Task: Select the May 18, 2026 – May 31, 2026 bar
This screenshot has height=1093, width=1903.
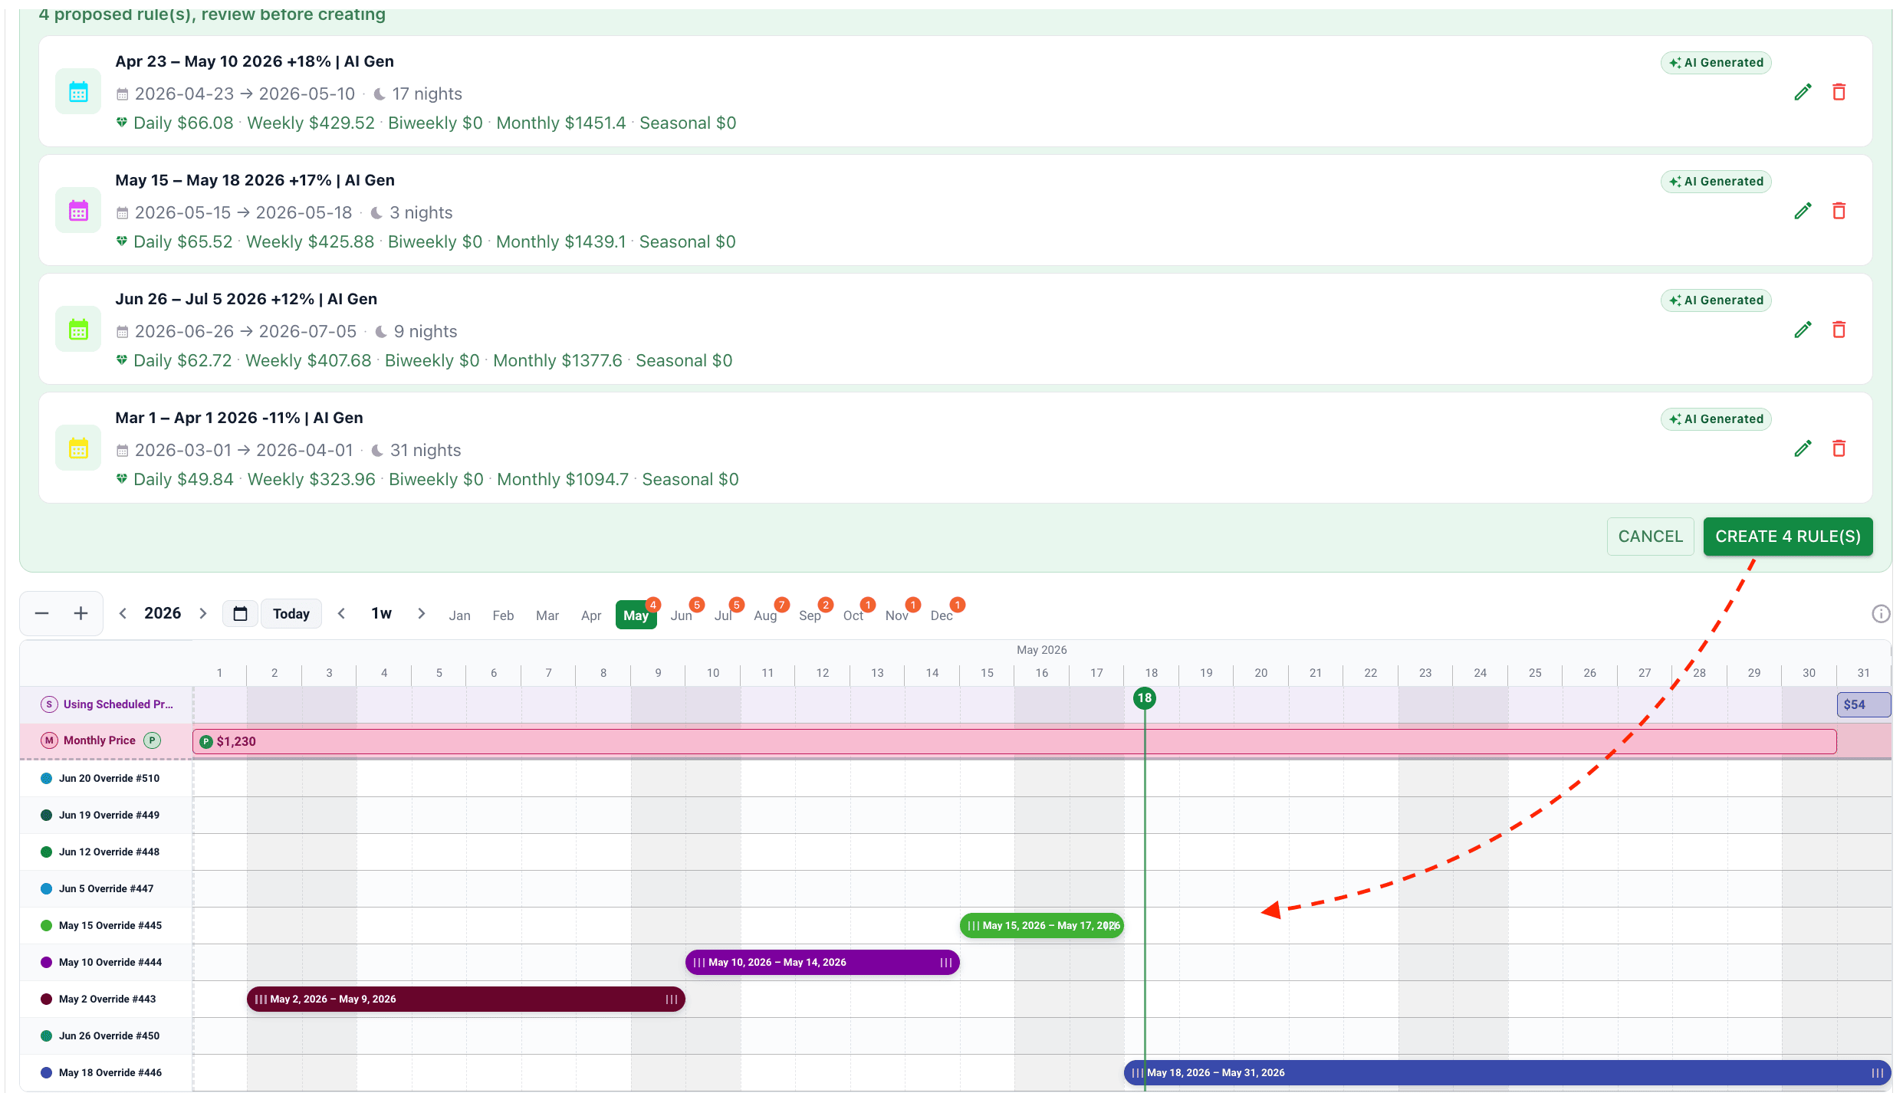Action: [x=1507, y=1072]
